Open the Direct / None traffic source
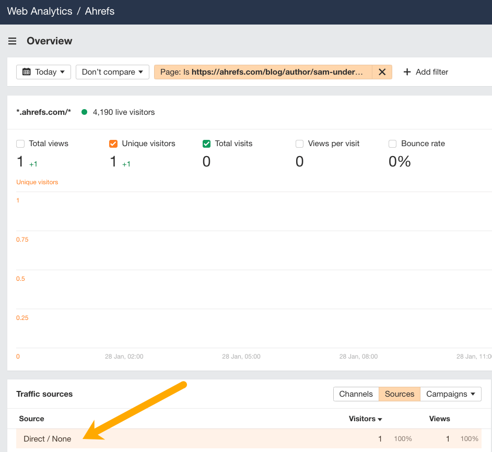This screenshot has height=452, width=492. click(x=48, y=438)
